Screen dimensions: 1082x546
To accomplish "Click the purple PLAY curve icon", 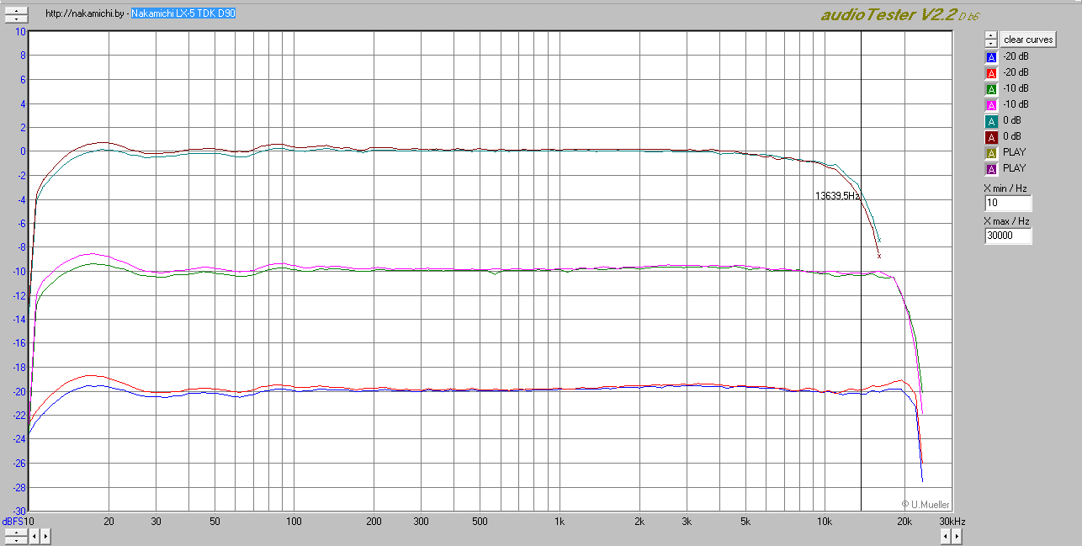I will click(x=990, y=168).
